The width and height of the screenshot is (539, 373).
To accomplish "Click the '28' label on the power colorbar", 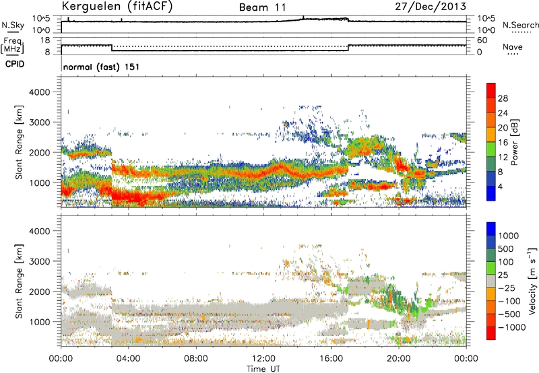I will tap(503, 98).
